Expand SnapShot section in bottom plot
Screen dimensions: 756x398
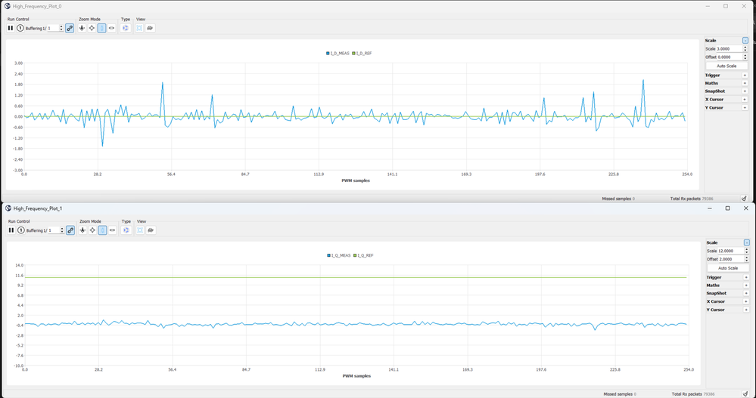(745, 294)
